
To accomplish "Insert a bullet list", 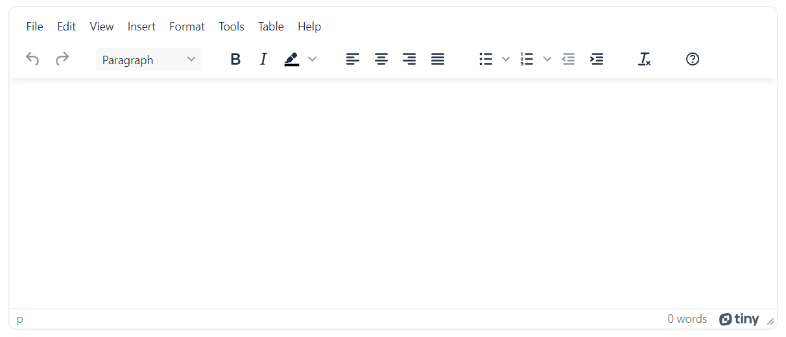I will tap(486, 59).
